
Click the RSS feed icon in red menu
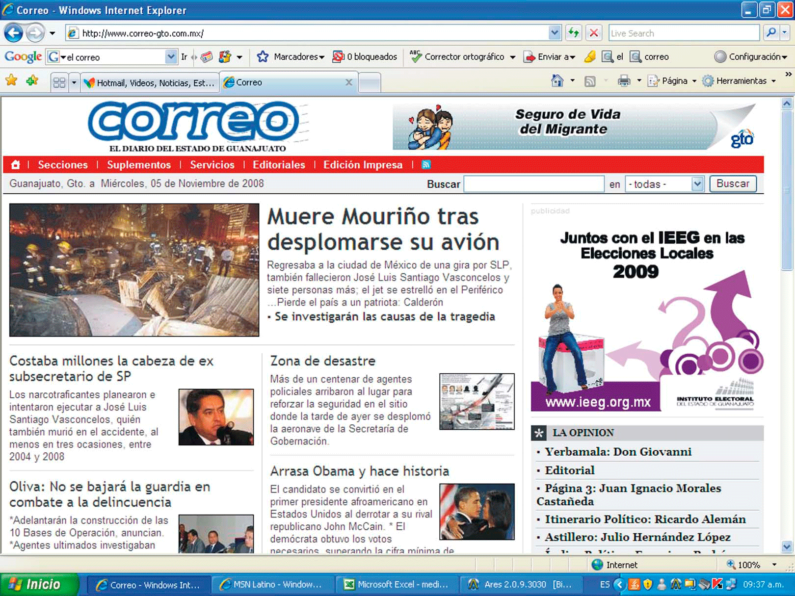[426, 165]
